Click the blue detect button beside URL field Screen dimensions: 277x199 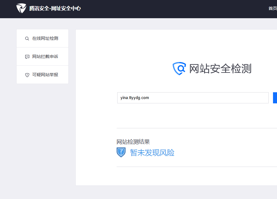275,98
